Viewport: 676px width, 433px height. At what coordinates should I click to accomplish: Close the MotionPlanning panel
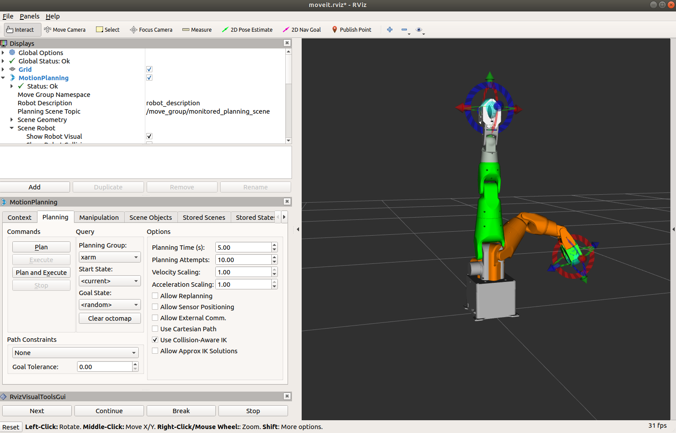[x=287, y=201]
